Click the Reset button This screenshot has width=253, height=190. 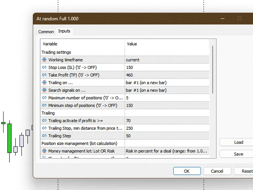[244, 171]
